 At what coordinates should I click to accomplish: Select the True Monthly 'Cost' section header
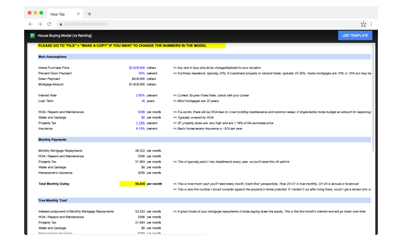point(204,200)
